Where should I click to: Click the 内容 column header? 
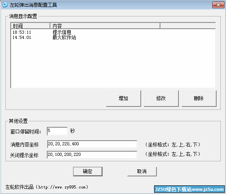pyautogui.click(x=105, y=26)
